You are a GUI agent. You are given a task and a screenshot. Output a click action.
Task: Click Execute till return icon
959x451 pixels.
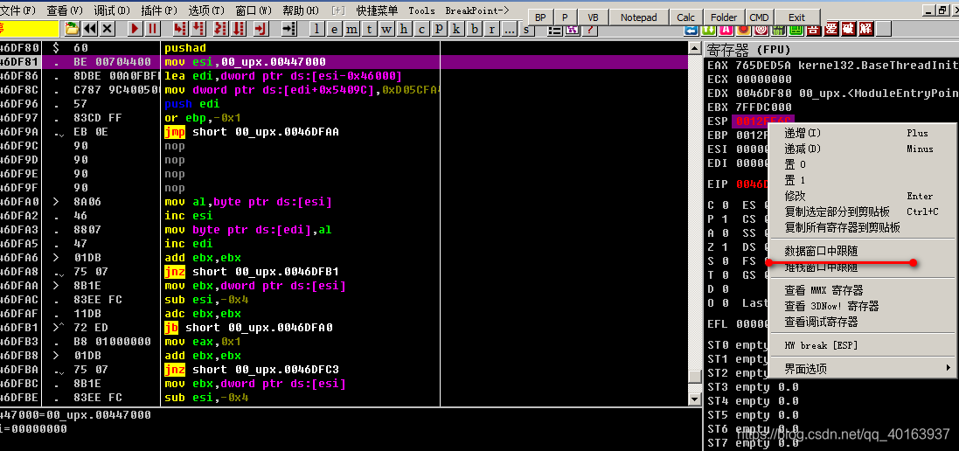pyautogui.click(x=261, y=29)
